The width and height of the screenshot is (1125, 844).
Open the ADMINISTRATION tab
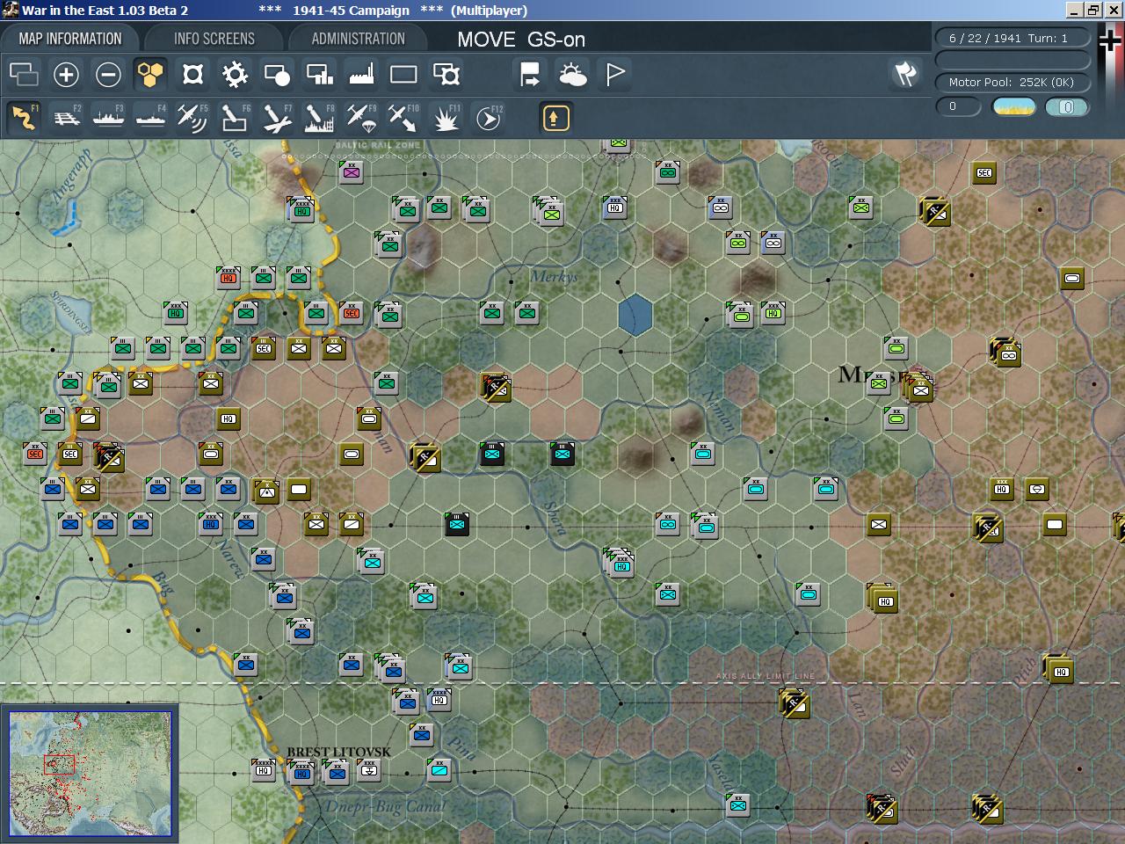click(358, 39)
